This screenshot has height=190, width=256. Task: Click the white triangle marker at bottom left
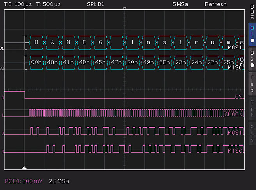(x=24, y=167)
